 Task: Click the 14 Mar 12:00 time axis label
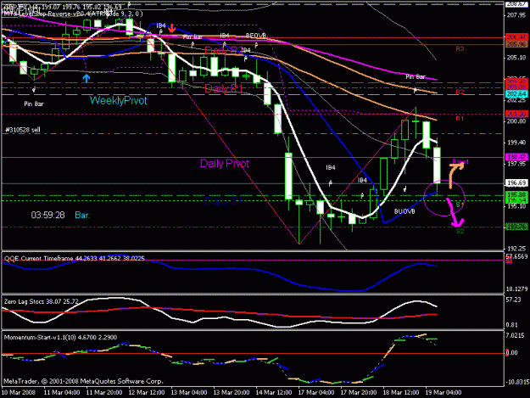[274, 392]
